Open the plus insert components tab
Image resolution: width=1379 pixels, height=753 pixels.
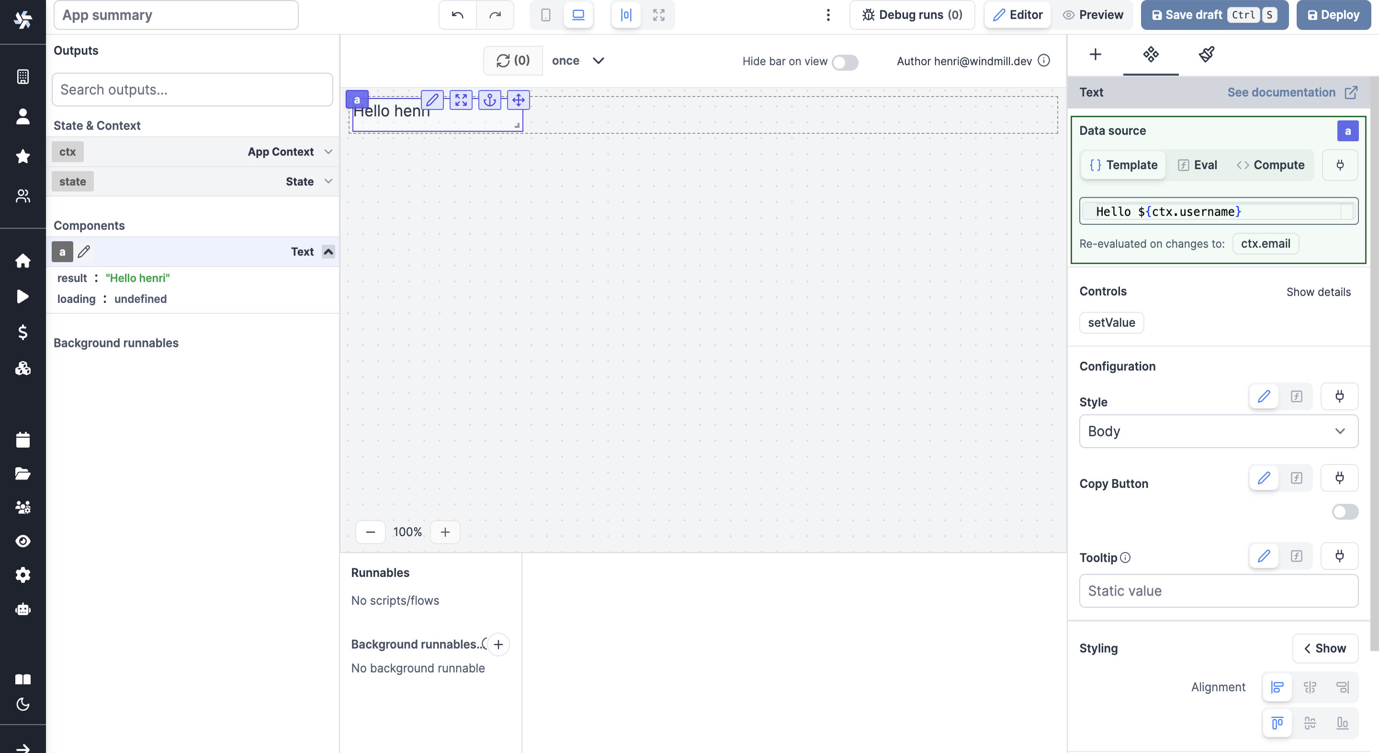1095,54
